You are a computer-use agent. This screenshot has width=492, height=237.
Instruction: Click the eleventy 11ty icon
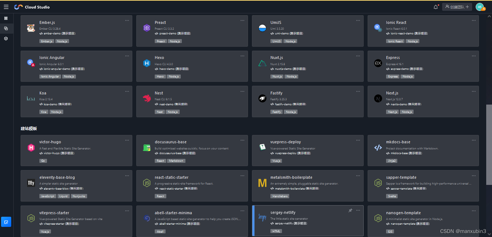pyautogui.click(x=31, y=183)
